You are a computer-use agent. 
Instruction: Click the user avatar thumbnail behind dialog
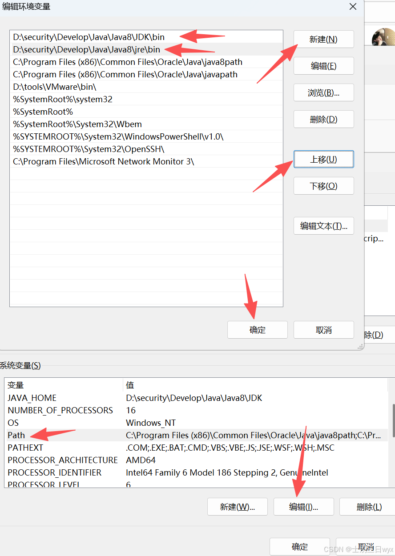point(383,37)
